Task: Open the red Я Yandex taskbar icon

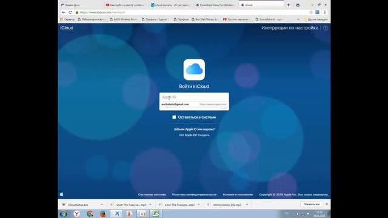Action: click(129, 214)
